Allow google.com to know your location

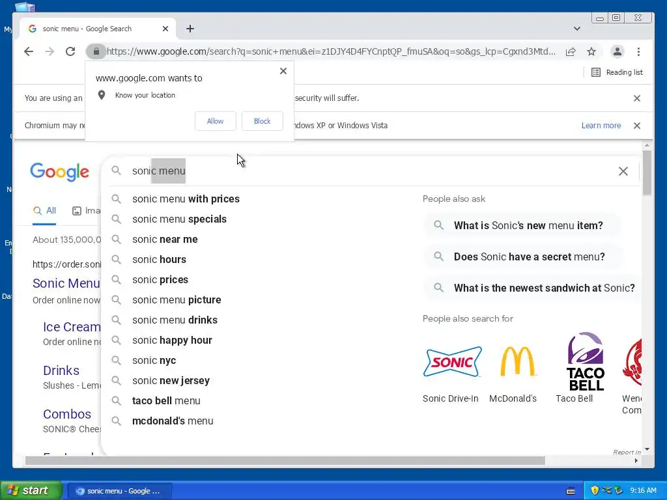215,121
